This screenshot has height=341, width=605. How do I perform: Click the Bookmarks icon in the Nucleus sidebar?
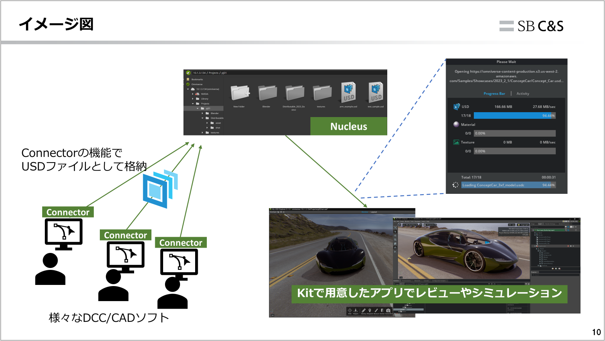click(188, 79)
